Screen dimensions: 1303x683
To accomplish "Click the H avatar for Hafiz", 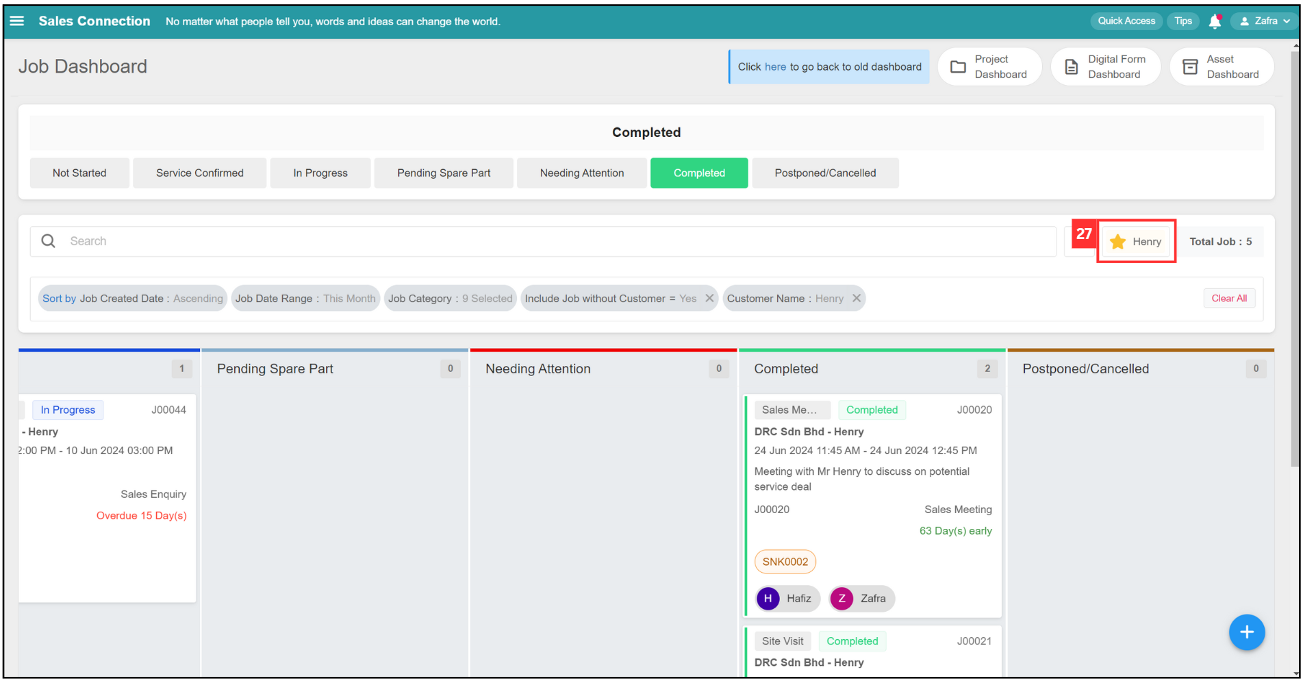I will click(768, 598).
